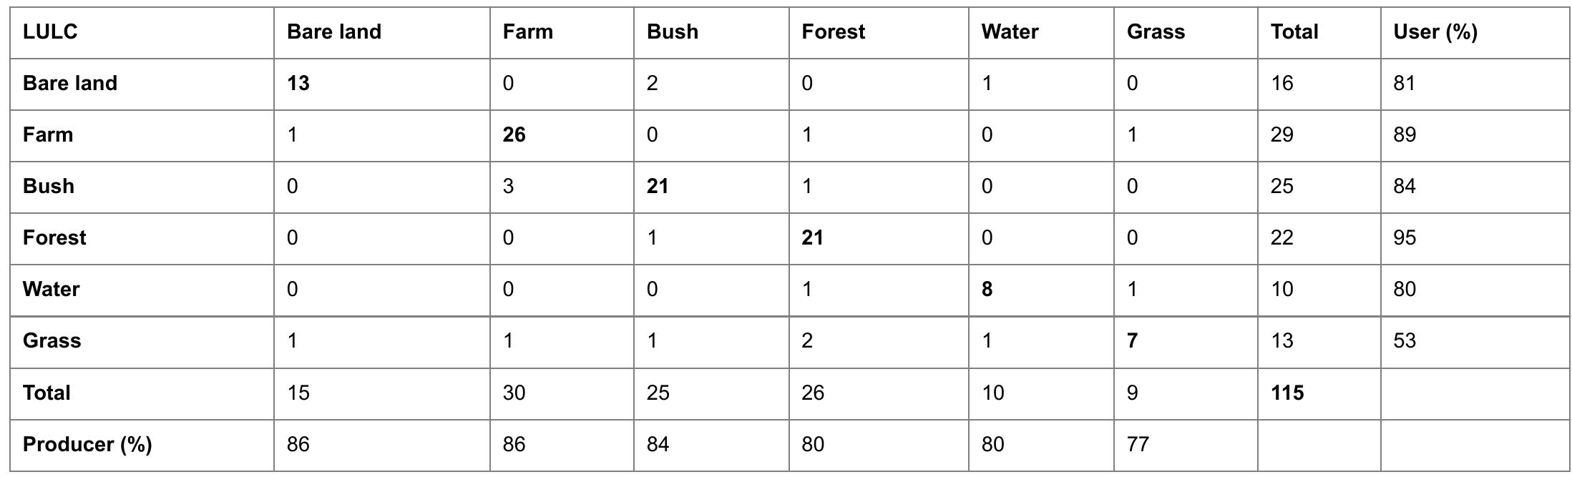Select the Grass row label

pos(52,341)
